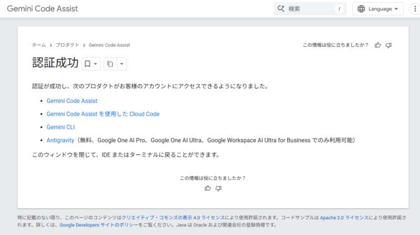Open Gemini Code Assist breadcrumb item
420x235 pixels.
(109, 45)
